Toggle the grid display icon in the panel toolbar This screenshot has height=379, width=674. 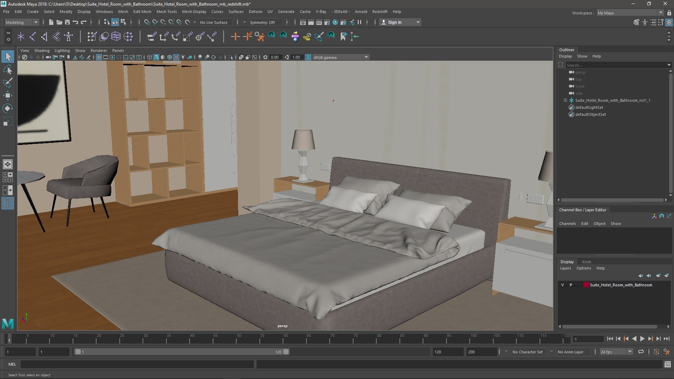pos(99,57)
